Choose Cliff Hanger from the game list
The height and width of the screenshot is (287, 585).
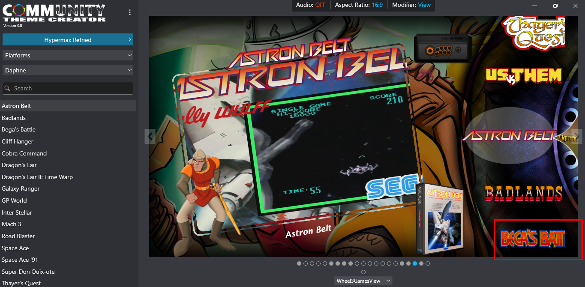coord(68,141)
